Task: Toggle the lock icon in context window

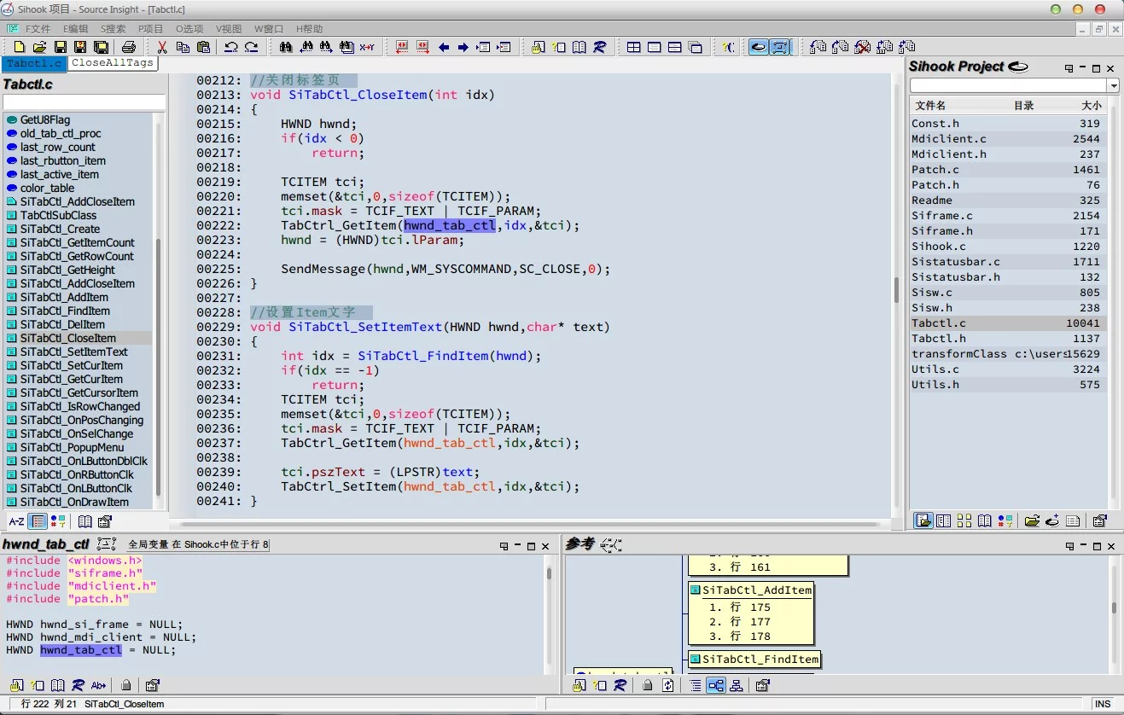Action: (126, 685)
